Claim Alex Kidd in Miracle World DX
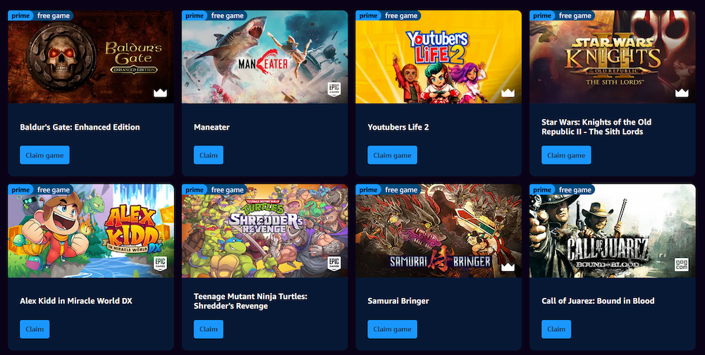This screenshot has width=705, height=355. [35, 329]
